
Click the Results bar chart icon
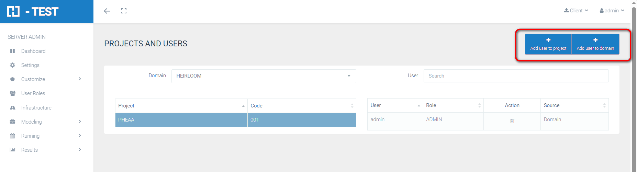13,150
